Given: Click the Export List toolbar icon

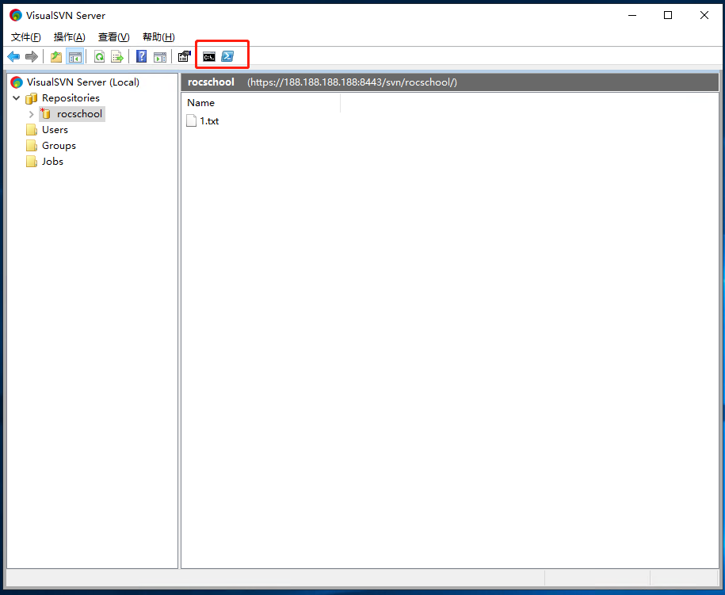Looking at the screenshot, I should (117, 57).
